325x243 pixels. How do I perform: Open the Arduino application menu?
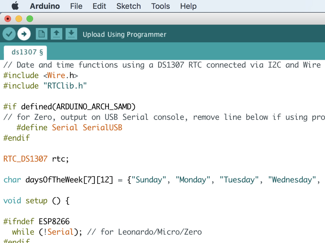45,6
